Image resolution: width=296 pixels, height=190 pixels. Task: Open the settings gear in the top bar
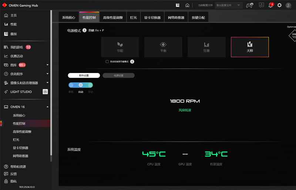[x=279, y=5]
